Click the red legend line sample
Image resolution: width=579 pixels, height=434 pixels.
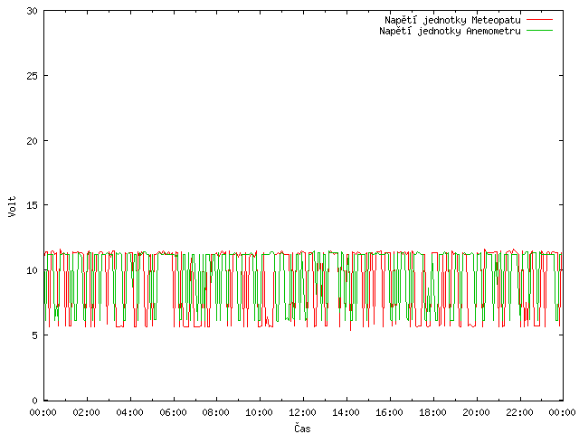pyautogui.click(x=539, y=20)
